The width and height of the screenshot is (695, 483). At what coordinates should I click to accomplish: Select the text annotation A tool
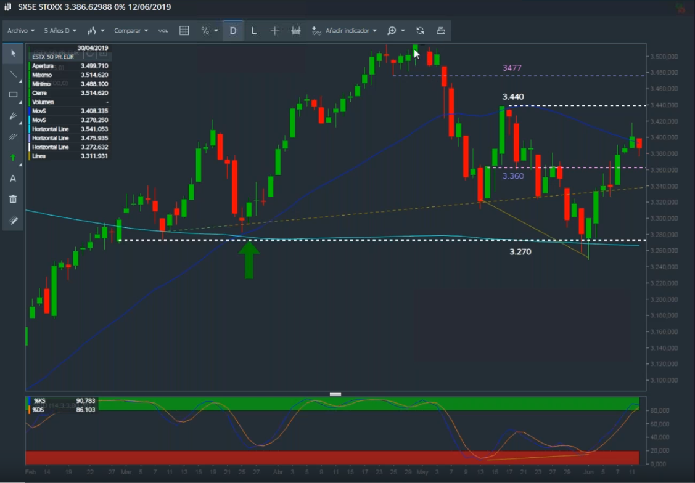tap(13, 179)
